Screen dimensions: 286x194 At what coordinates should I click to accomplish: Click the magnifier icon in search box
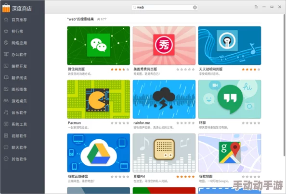134,8
